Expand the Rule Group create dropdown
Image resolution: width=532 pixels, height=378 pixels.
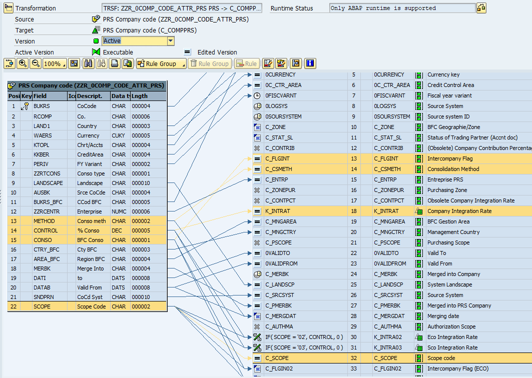click(x=183, y=63)
